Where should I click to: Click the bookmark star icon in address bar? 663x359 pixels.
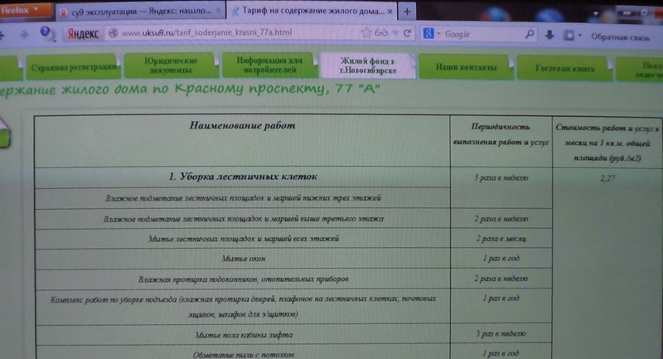(x=366, y=32)
